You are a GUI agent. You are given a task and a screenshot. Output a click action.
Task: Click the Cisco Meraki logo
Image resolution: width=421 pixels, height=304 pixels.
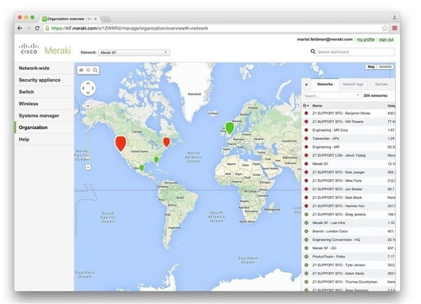point(45,50)
